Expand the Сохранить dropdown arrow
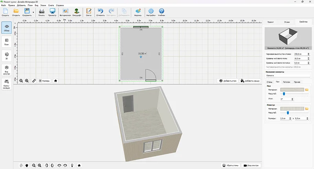The image size is (314, 169). tap(33, 12)
